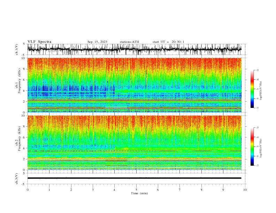This screenshot has width=276, height=213.
Task: Click time axis tick label "1"
Action: tap(49, 190)
